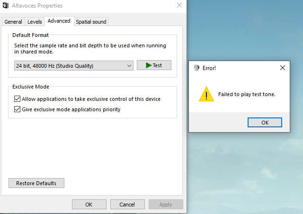The height and width of the screenshot is (214, 303).
Task: Confirm Altavoces Properties with OK
Action: coord(89,205)
